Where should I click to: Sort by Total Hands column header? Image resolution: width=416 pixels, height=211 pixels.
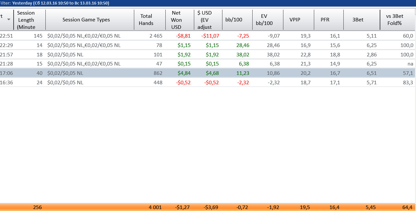[x=150, y=20]
